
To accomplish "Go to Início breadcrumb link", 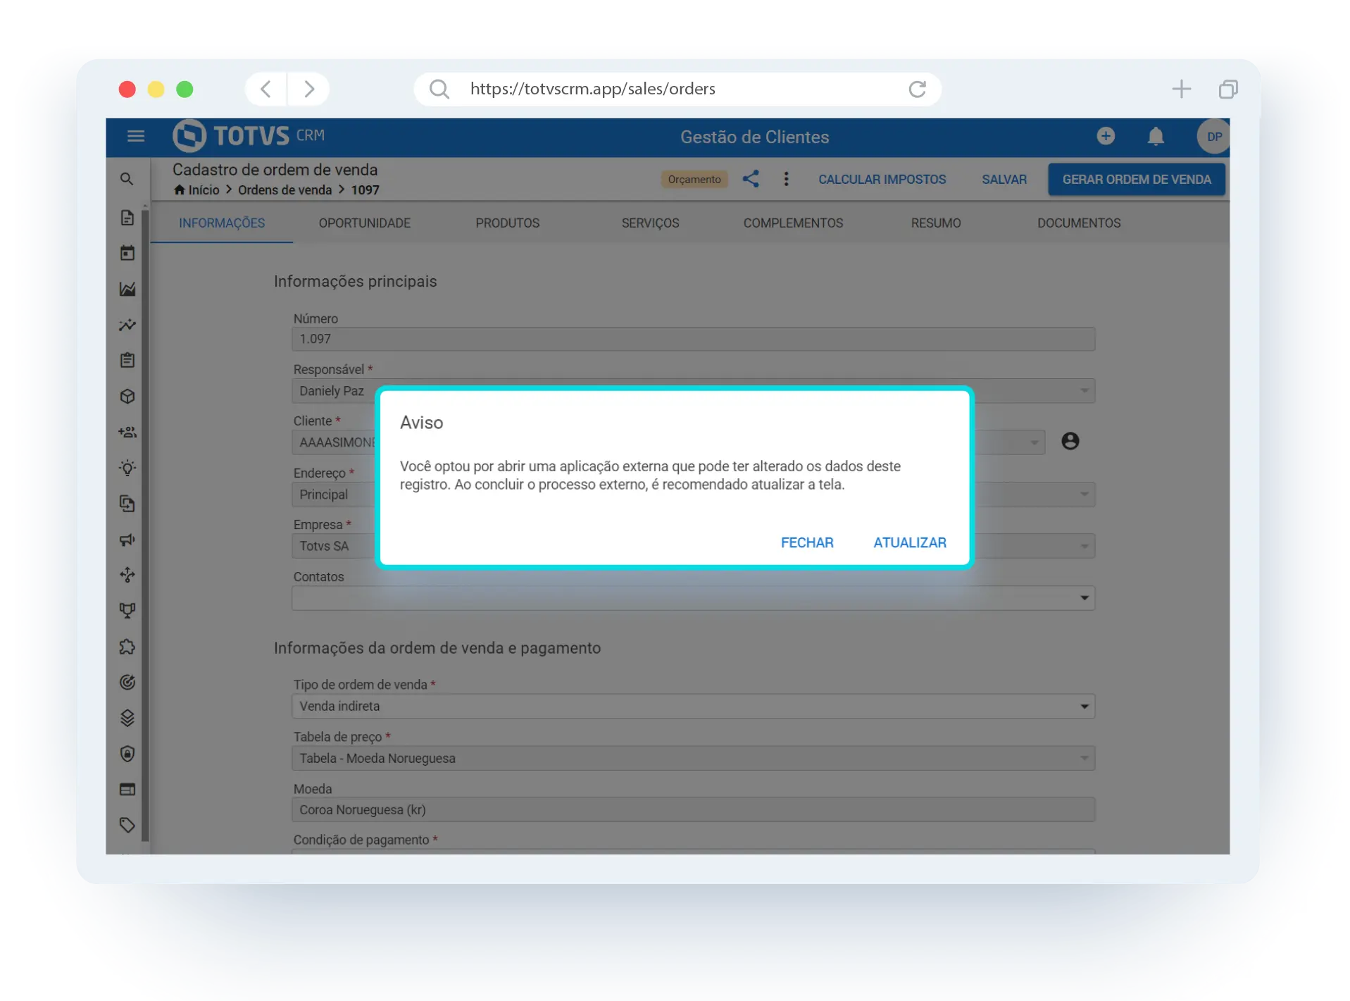I will (197, 189).
